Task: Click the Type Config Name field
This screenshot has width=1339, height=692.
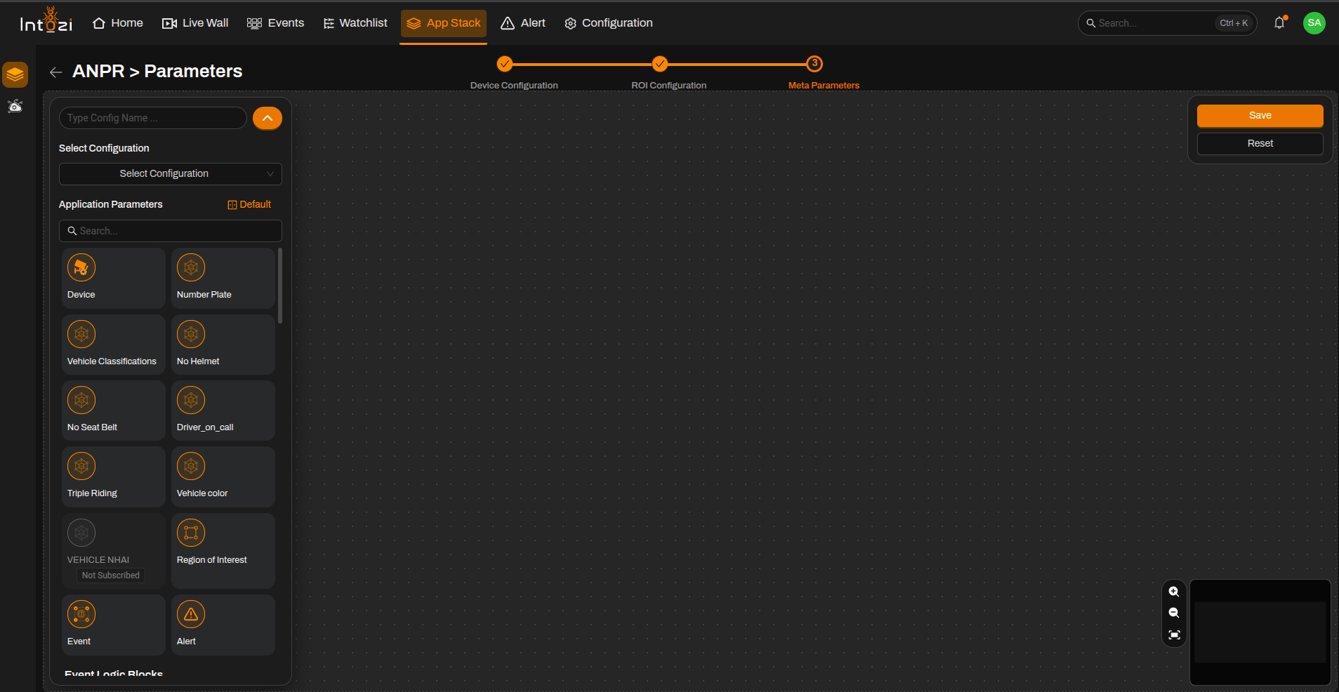Action: [153, 118]
